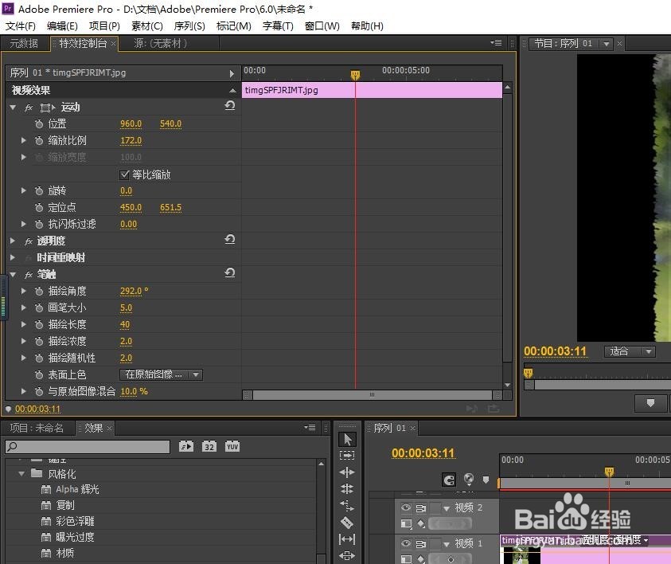The width and height of the screenshot is (671, 564).
Task: Open the 序列(S) menu
Action: point(189,26)
